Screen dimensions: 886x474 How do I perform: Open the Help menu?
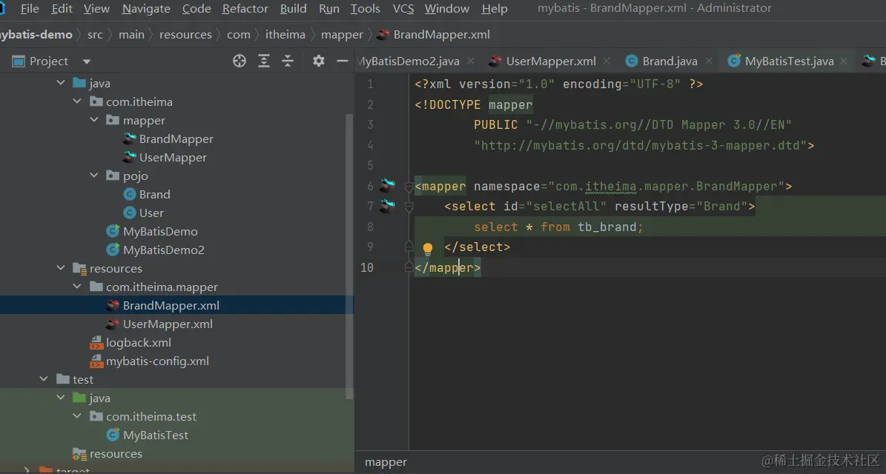pos(495,8)
